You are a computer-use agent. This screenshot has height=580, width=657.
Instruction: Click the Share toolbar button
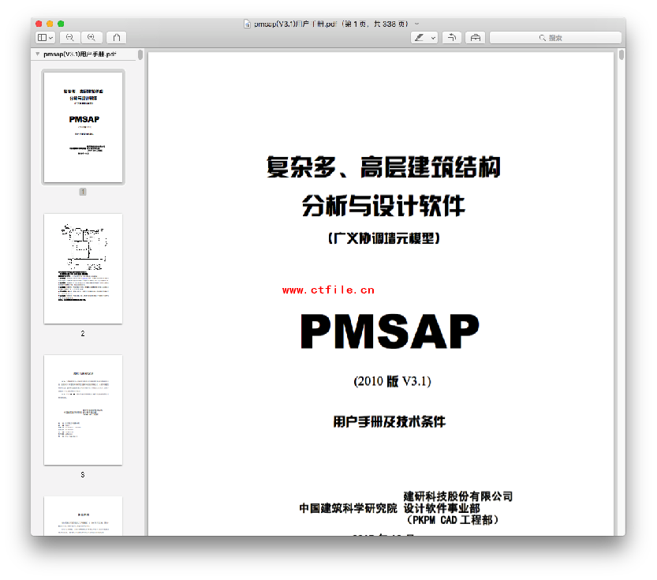point(116,37)
